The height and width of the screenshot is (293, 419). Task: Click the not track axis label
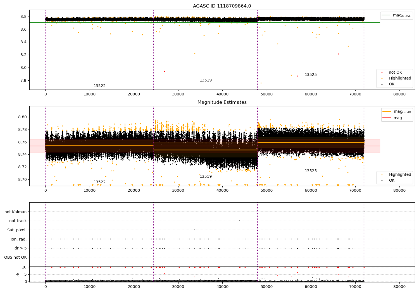18,221
